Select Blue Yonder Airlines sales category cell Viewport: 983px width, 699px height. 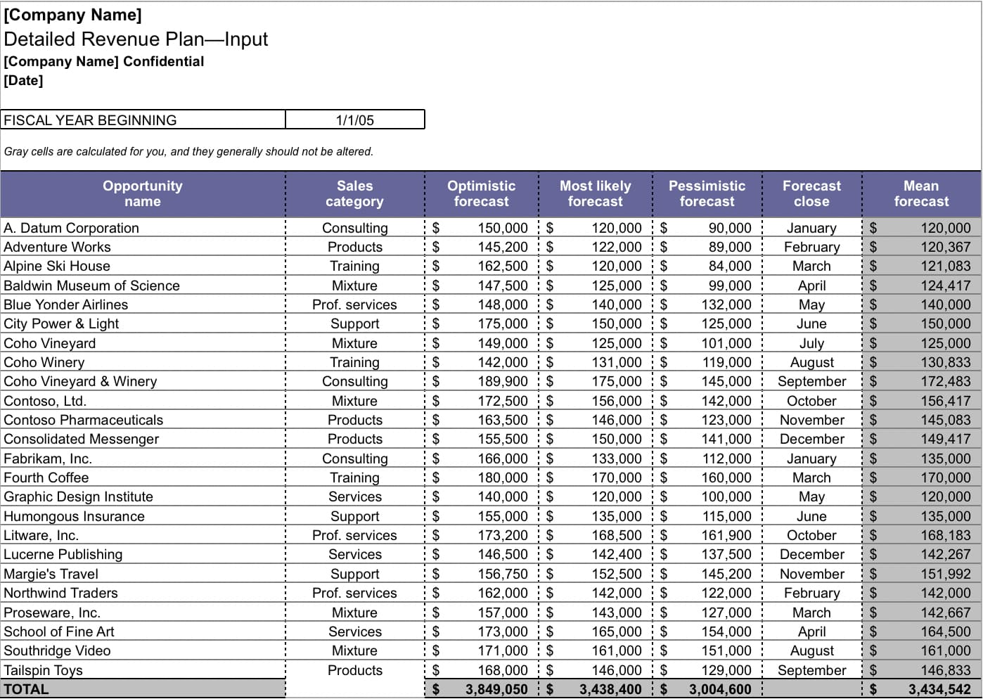354,304
